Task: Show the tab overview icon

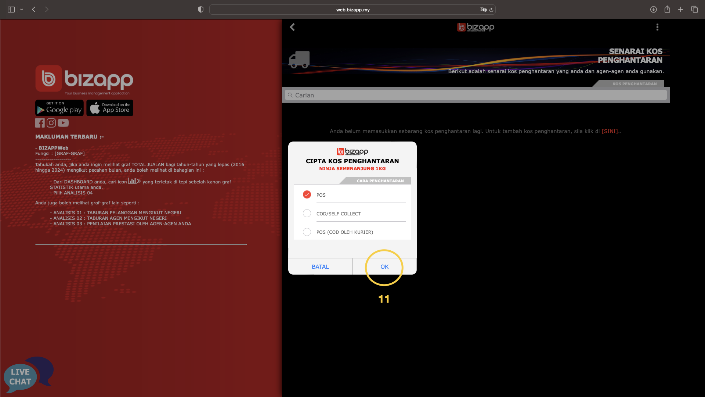Action: pyautogui.click(x=694, y=10)
